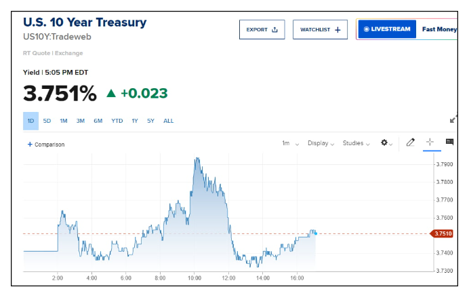Toggle the crosshair cursor tool

[x=430, y=142]
